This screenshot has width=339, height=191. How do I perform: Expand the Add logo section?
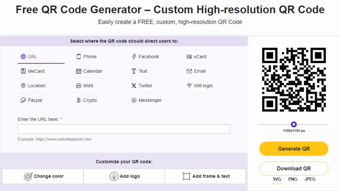pos(124,176)
